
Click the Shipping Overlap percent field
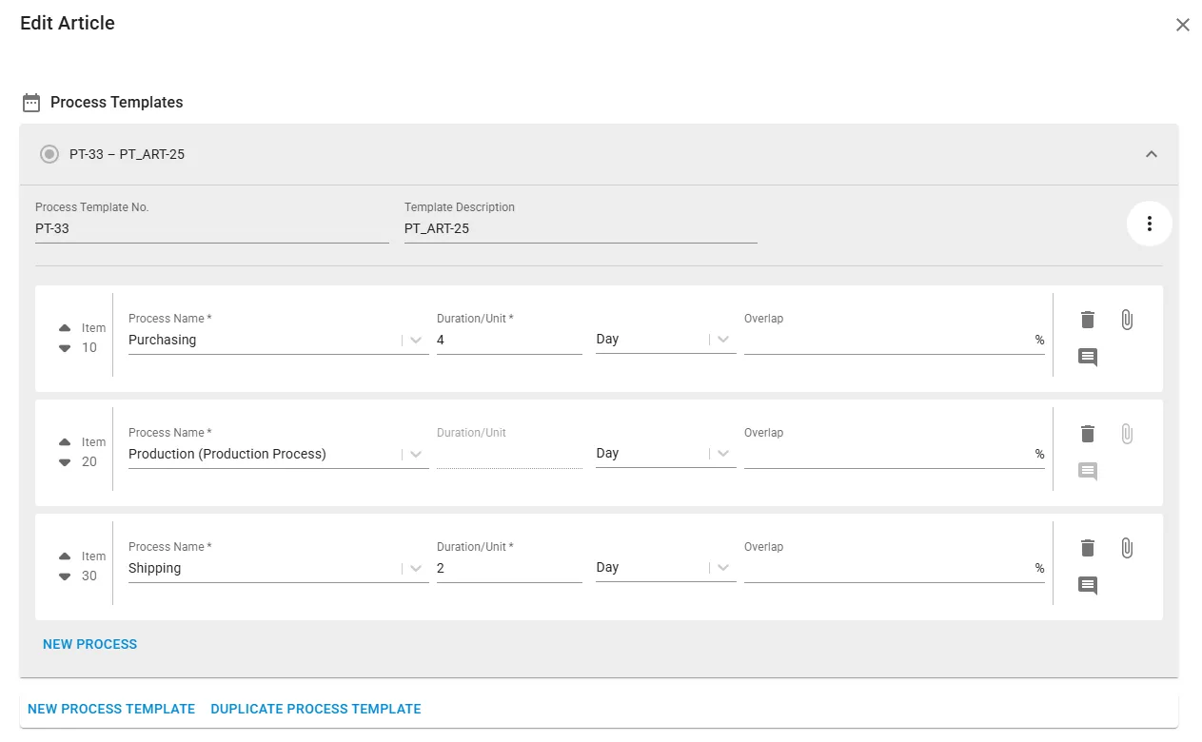coord(895,568)
